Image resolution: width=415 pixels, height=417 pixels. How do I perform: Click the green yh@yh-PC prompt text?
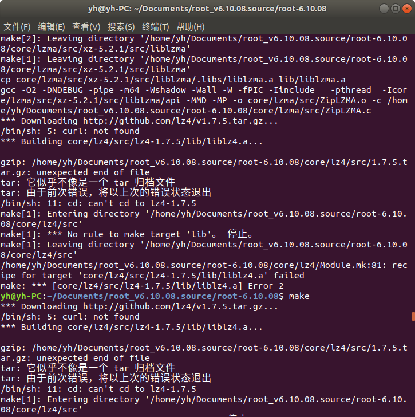[x=21, y=296]
